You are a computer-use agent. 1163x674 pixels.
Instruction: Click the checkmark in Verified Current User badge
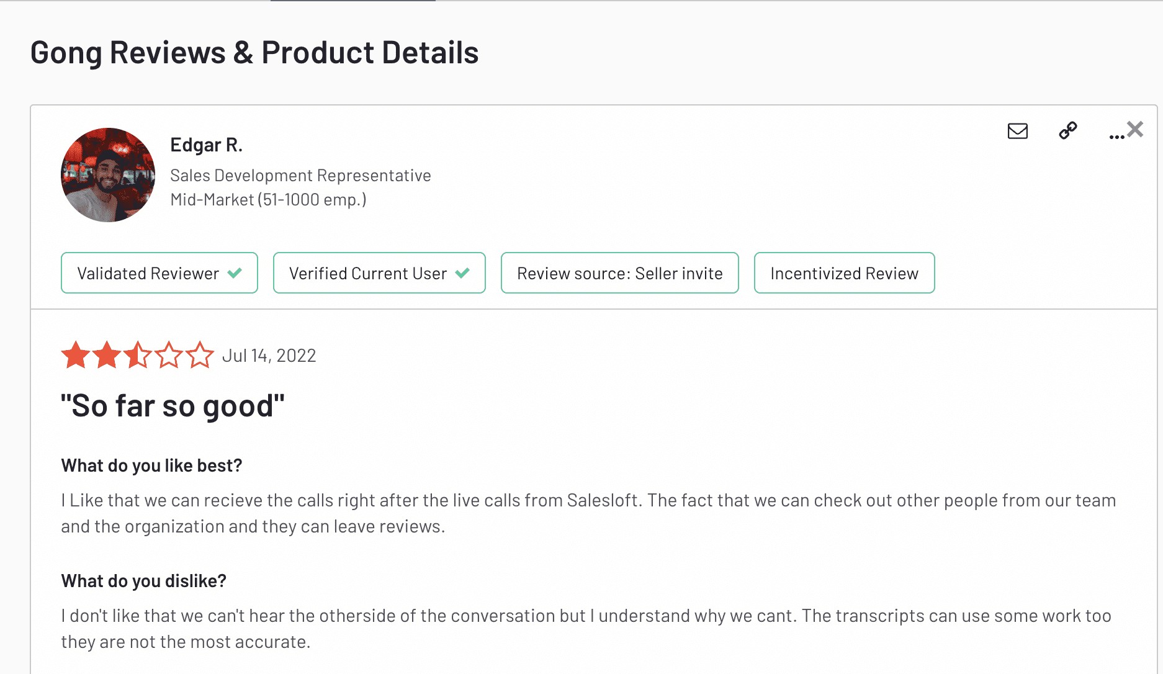[462, 273]
